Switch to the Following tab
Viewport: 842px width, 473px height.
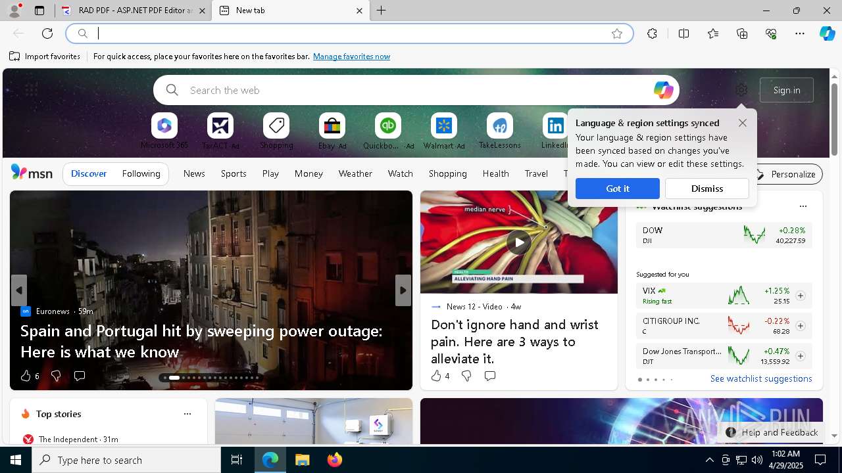tap(141, 174)
